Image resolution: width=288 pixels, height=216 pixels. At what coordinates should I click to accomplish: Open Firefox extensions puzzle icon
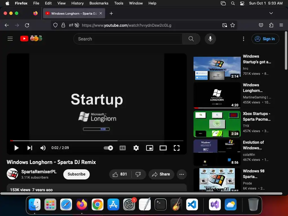pyautogui.click(x=271, y=25)
